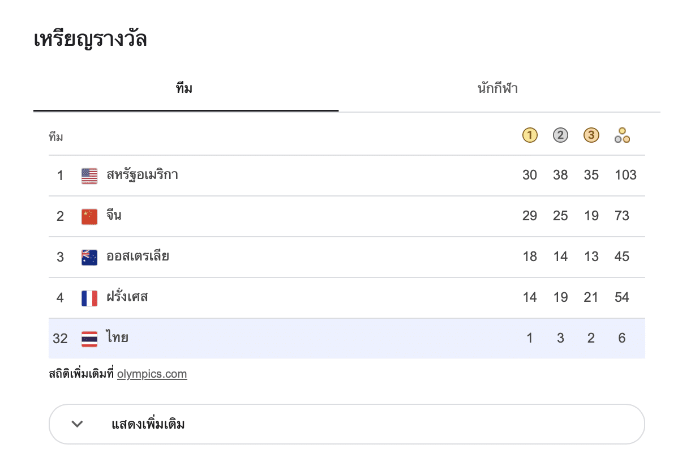Switch to the นักกีฬา tab
This screenshot has width=695, height=470.
coord(498,89)
